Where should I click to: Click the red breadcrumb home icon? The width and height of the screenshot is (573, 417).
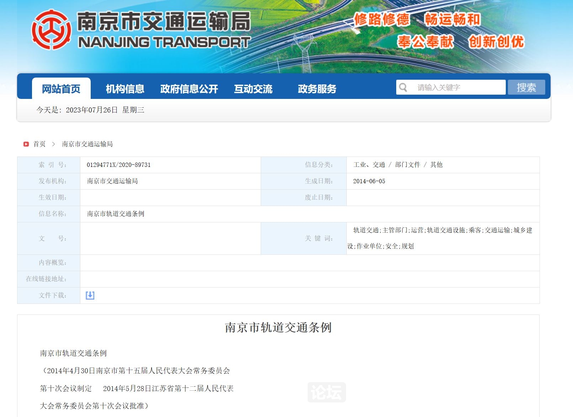[x=26, y=144]
